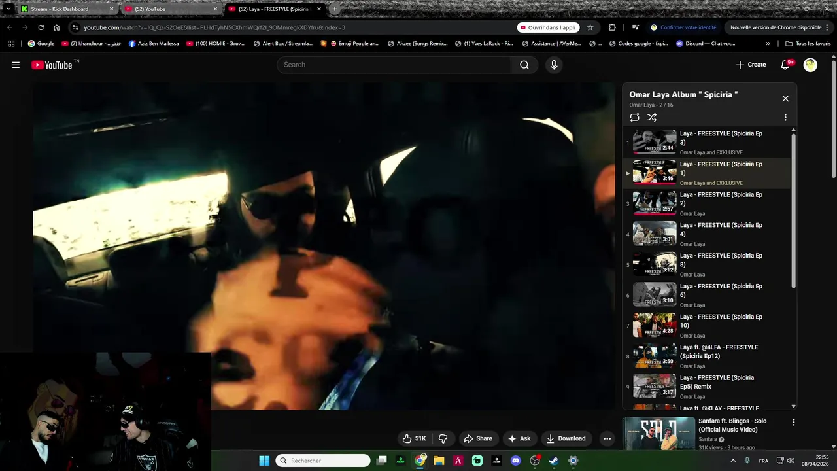Select Laya FREESTYLE Spiciria Ep 6 title
The width and height of the screenshot is (837, 471).
coord(721,290)
